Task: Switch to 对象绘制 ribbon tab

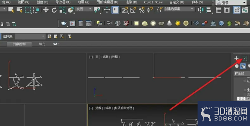Action: (x=19, y=44)
